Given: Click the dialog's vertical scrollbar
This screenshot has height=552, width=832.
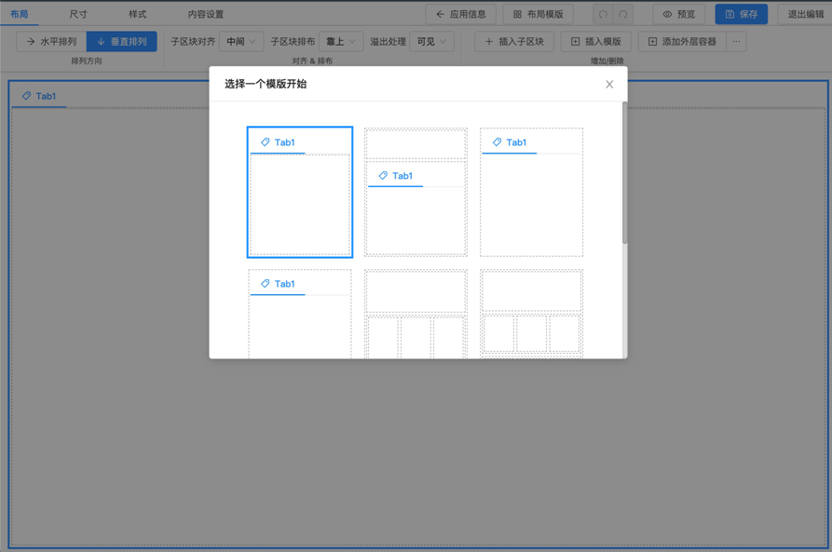Looking at the screenshot, I should tap(624, 173).
